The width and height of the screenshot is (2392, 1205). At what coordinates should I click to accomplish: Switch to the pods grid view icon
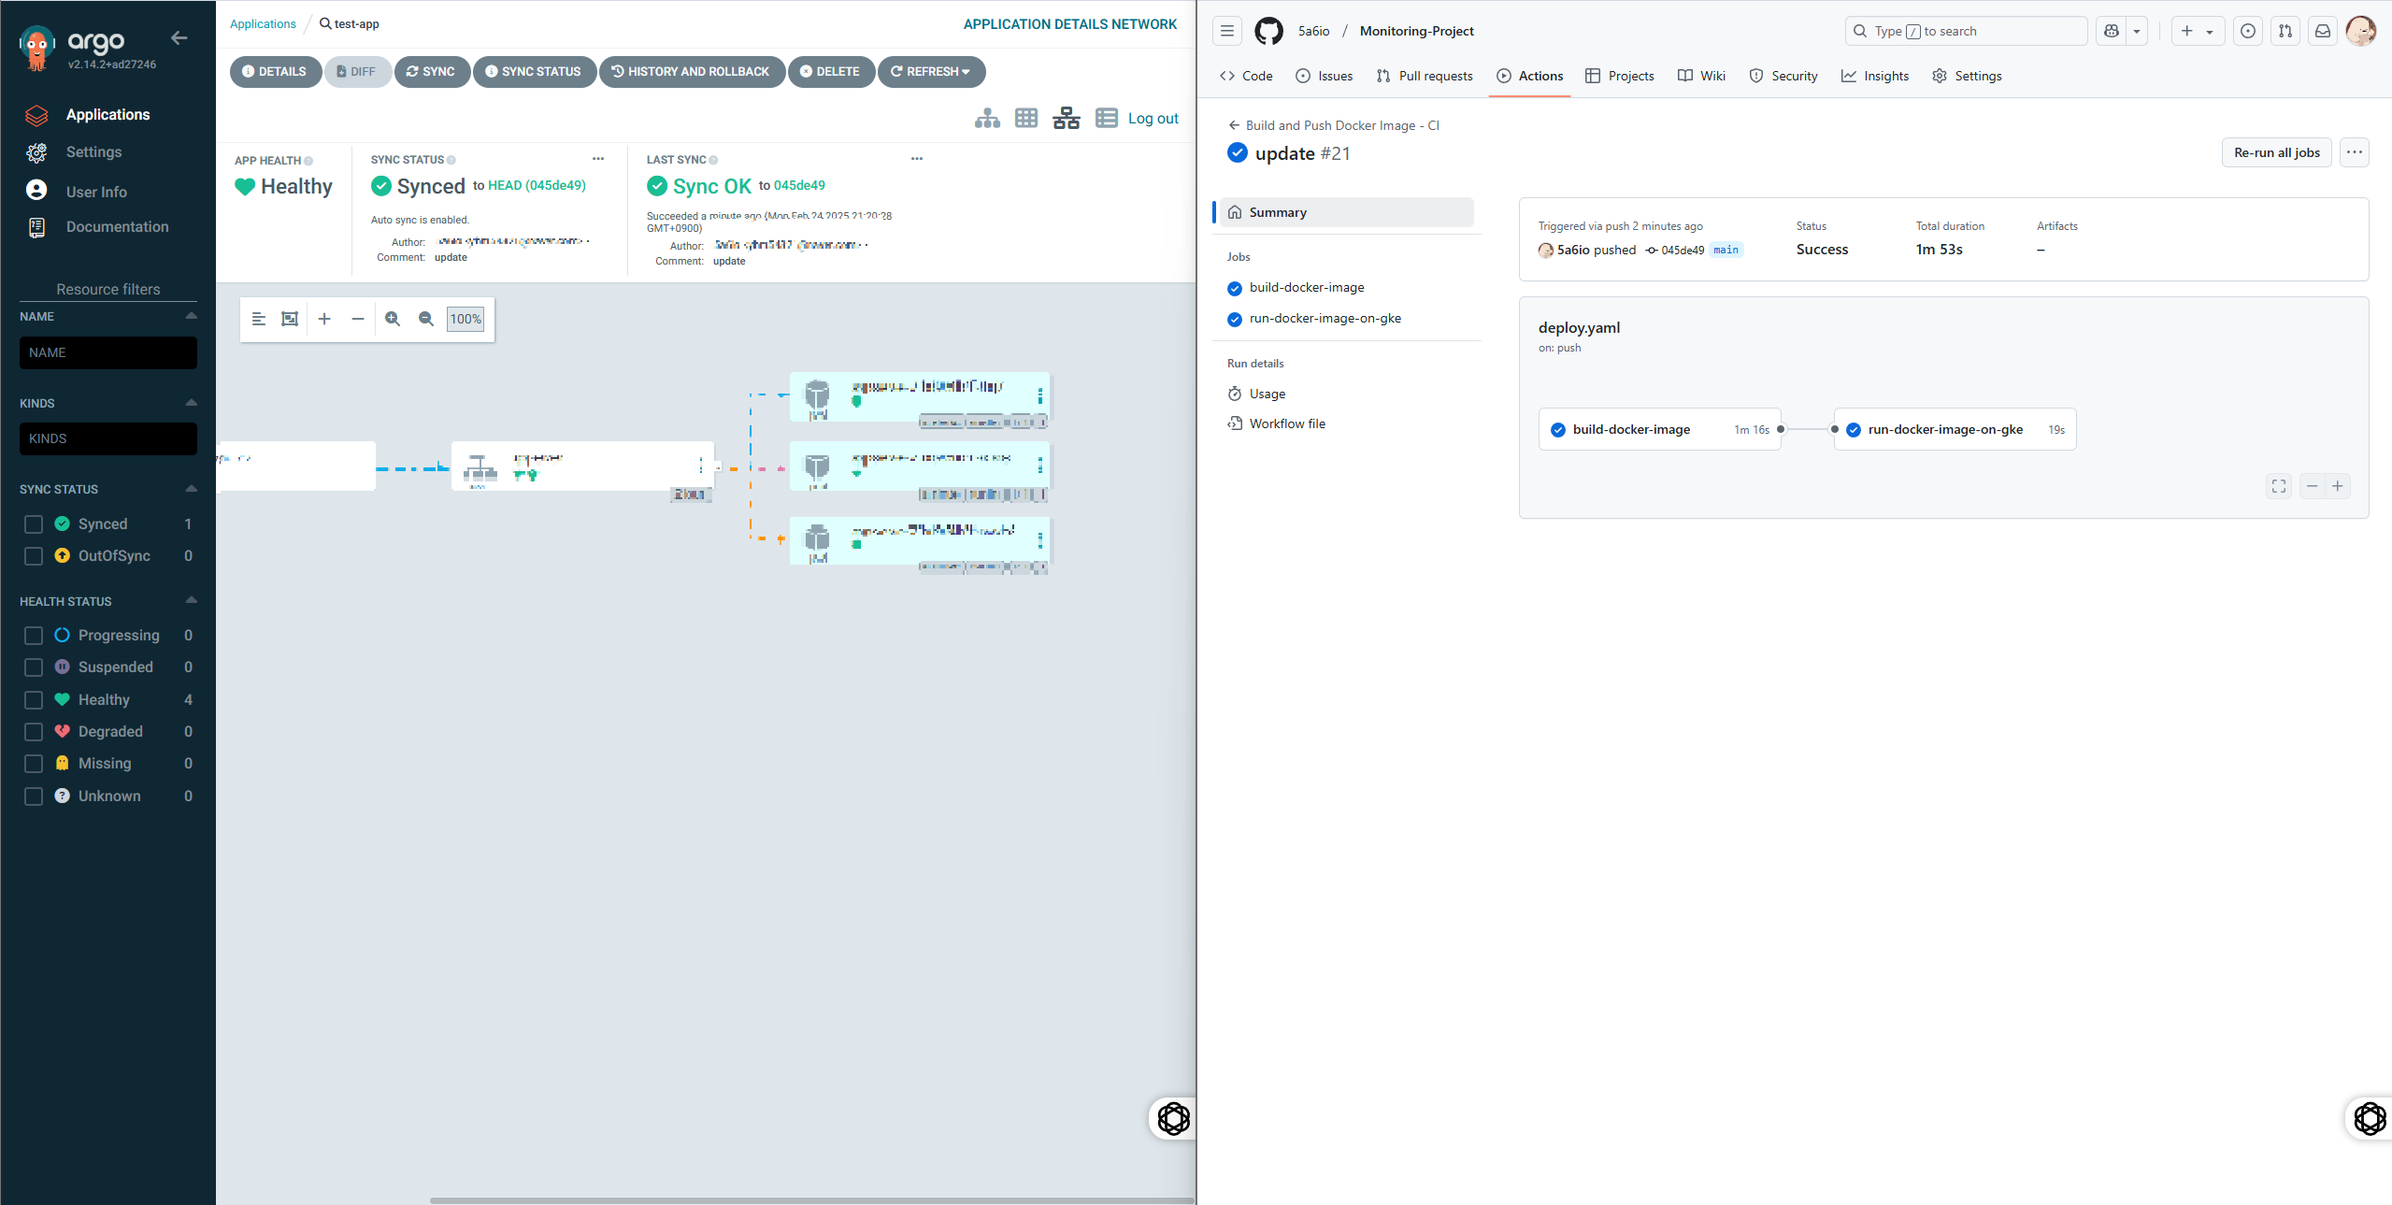(x=1026, y=118)
